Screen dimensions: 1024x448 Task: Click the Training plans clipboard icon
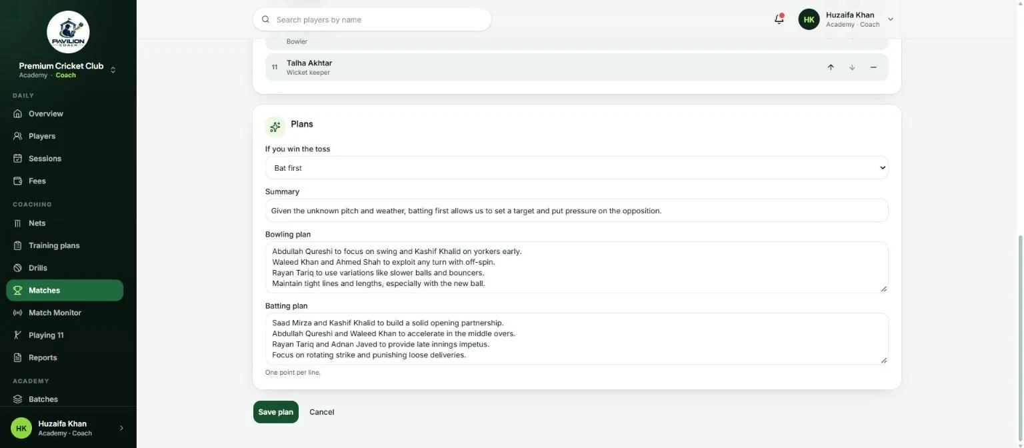(x=18, y=245)
